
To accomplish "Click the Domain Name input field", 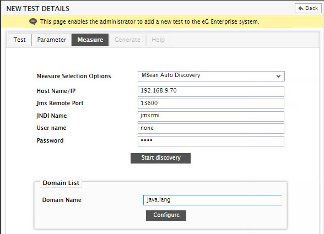I will pyautogui.click(x=213, y=200).
